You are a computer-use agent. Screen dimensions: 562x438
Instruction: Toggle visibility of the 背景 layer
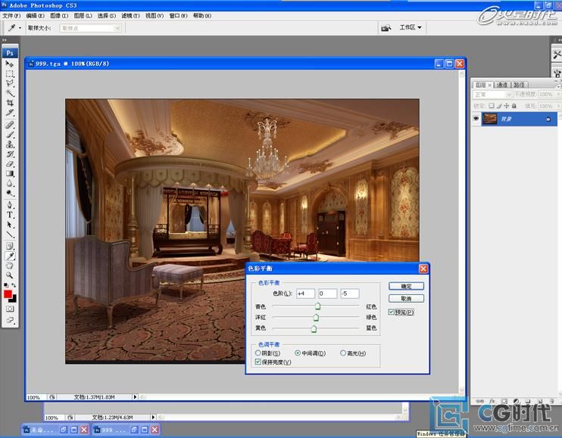point(476,119)
